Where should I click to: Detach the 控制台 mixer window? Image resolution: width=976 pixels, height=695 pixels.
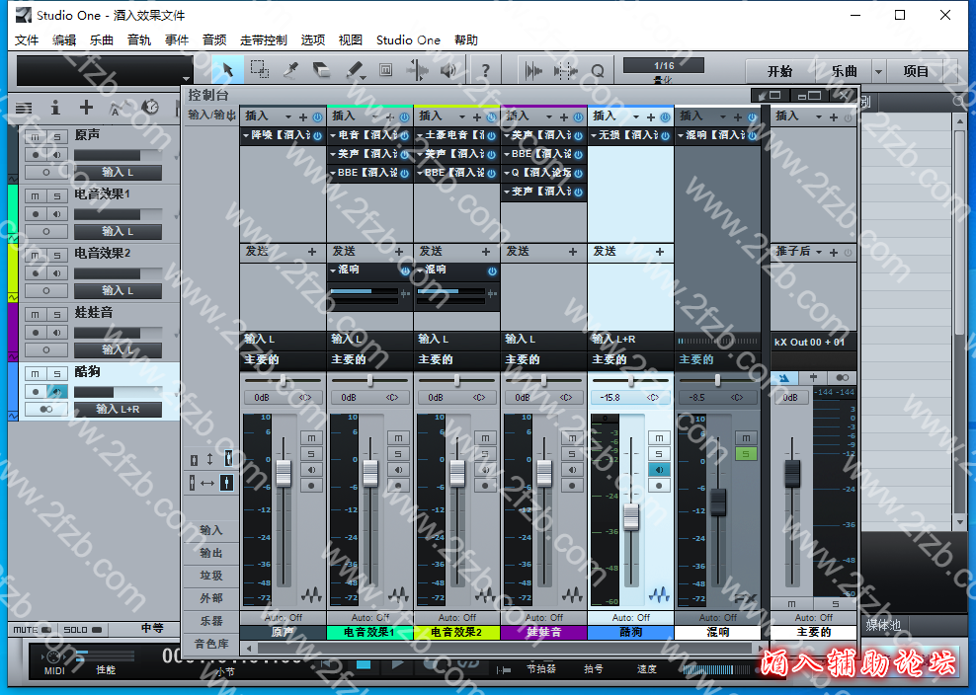tap(771, 95)
